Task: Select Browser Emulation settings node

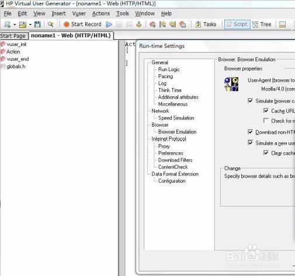Action: [x=177, y=132]
